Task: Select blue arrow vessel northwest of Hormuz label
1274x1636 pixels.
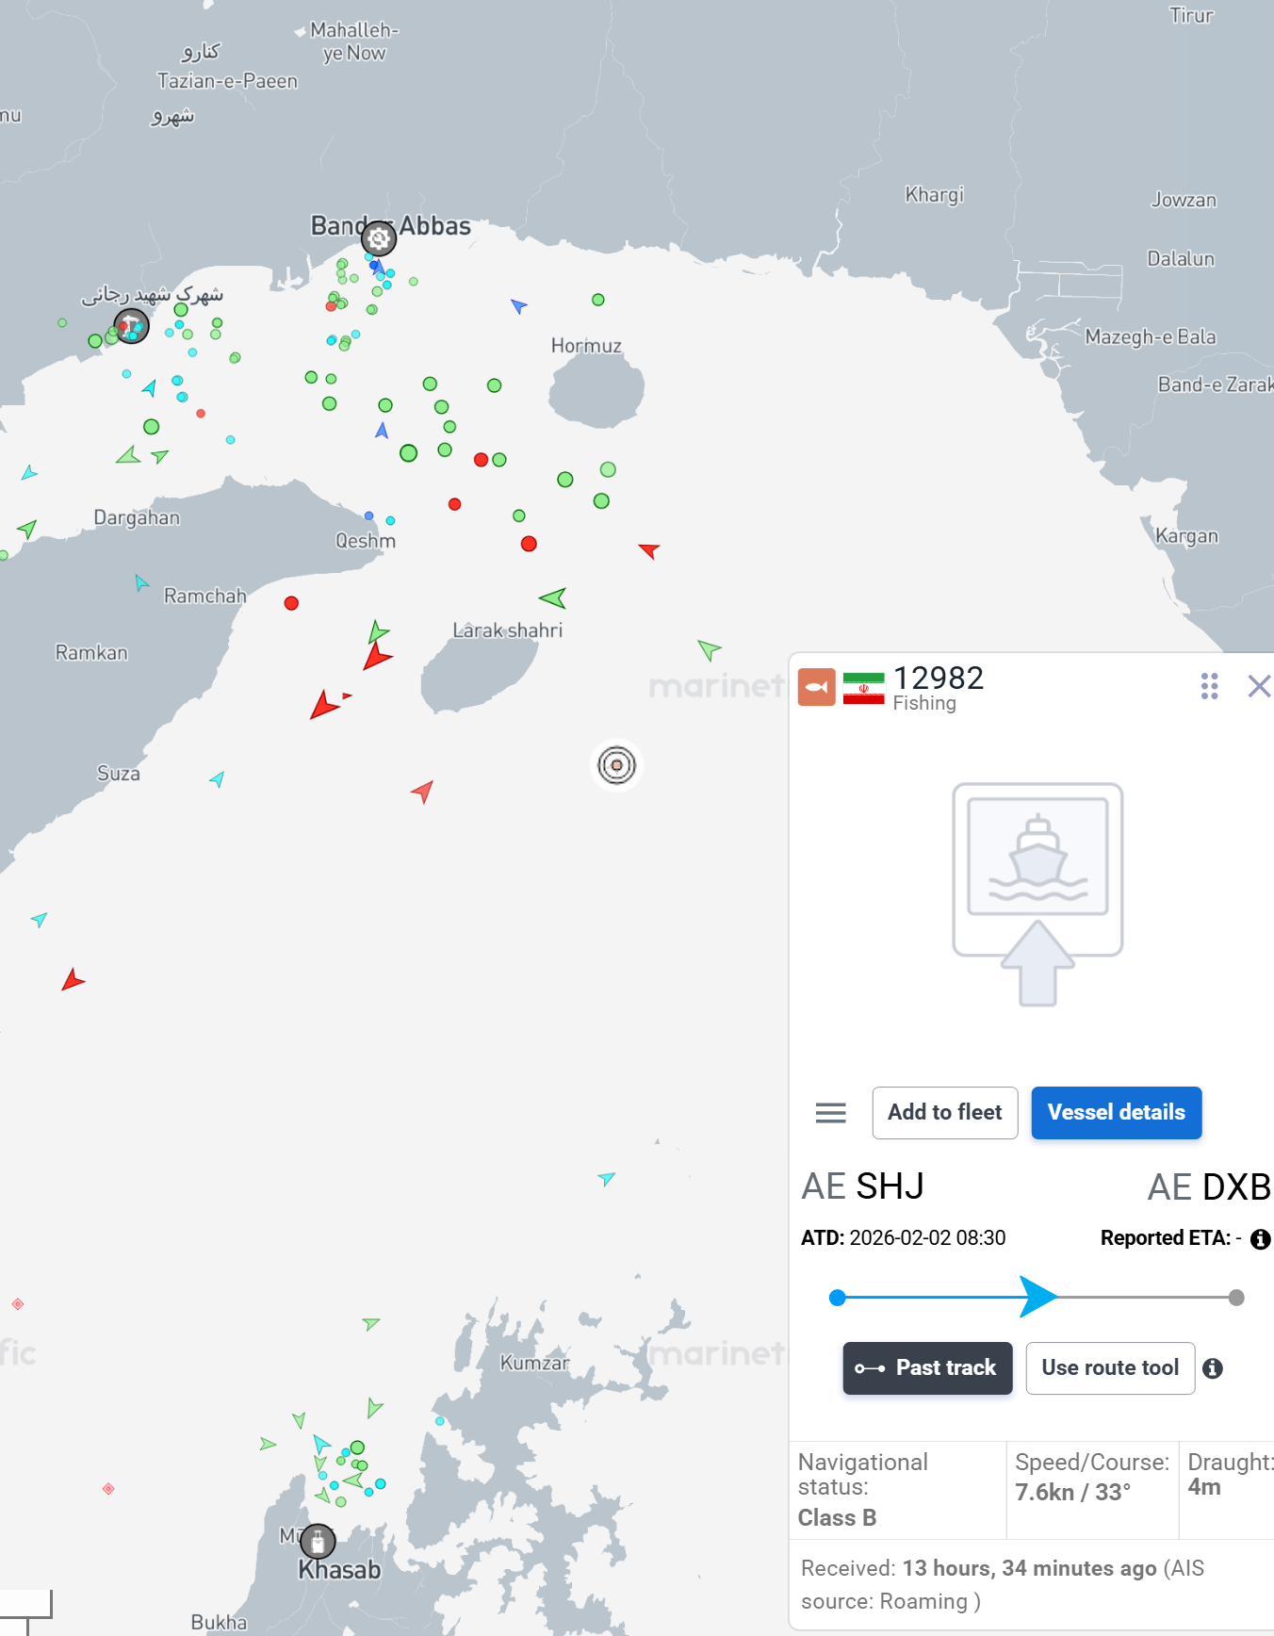Action: pyautogui.click(x=518, y=305)
